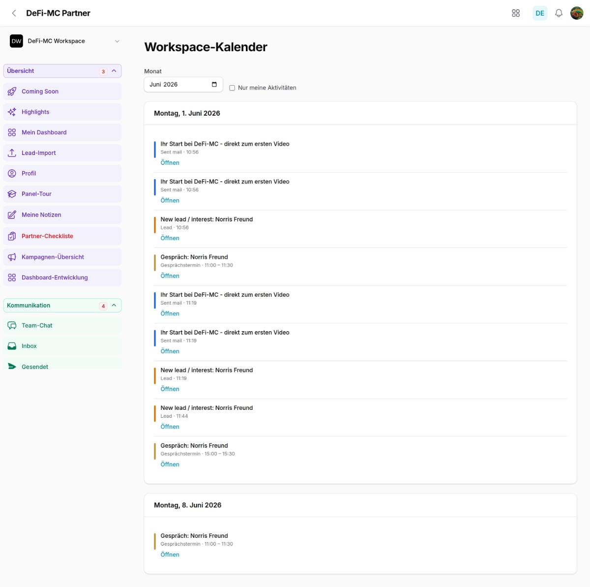The height and width of the screenshot is (587, 590).
Task: Open the New lead entry at 10:56
Action: tap(170, 238)
